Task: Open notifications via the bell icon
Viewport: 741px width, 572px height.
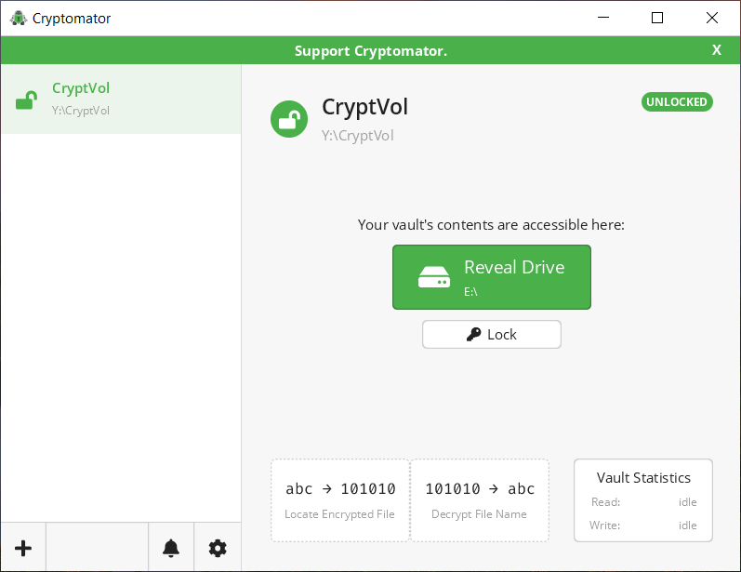Action: 170,549
